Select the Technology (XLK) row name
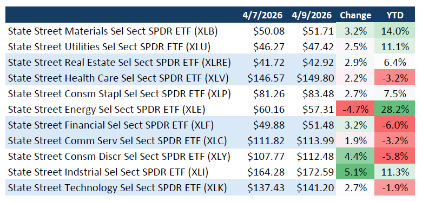 click(x=117, y=188)
